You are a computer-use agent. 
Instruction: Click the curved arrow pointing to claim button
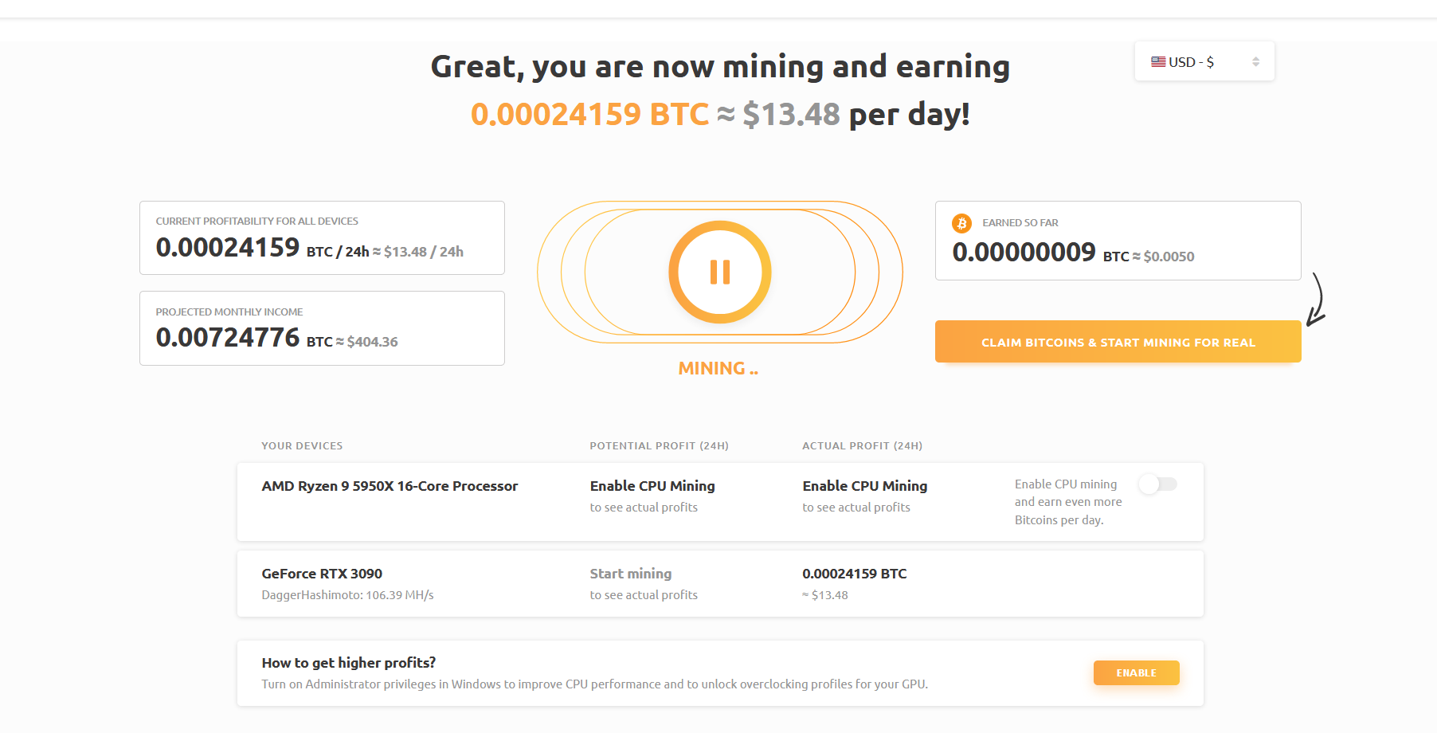(1317, 300)
